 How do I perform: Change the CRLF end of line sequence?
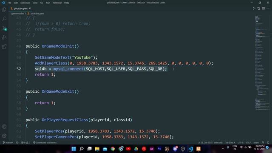pyautogui.click(x=248, y=143)
